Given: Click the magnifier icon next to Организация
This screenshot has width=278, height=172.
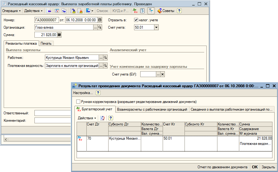Looking at the screenshot, I should pos(100,27).
